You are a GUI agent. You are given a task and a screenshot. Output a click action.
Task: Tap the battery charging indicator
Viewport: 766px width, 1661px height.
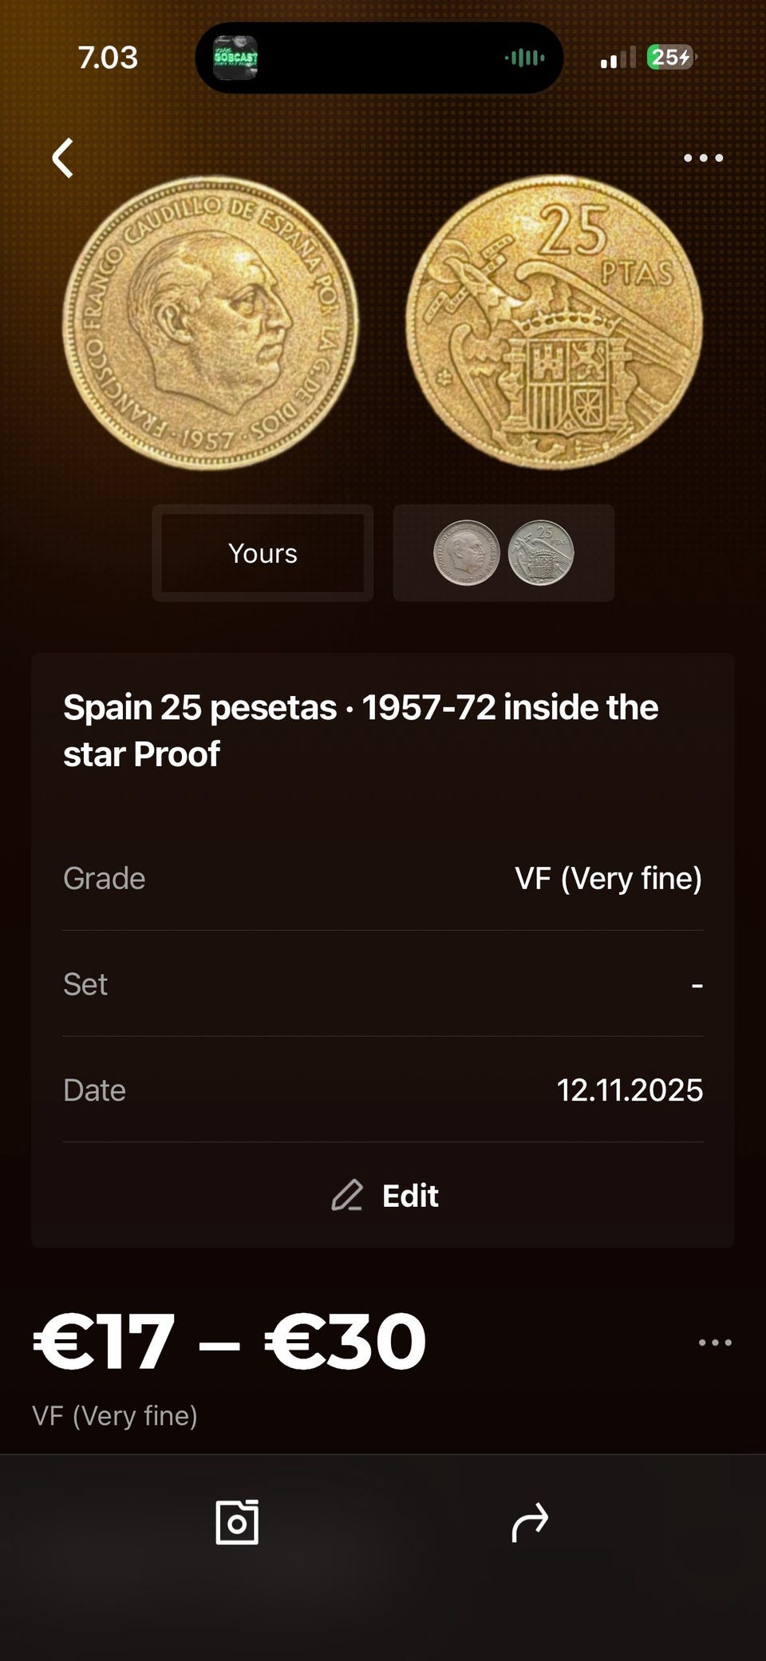click(670, 57)
